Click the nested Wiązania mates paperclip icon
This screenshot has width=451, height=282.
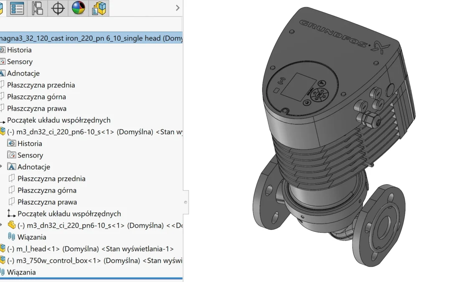[12, 237]
